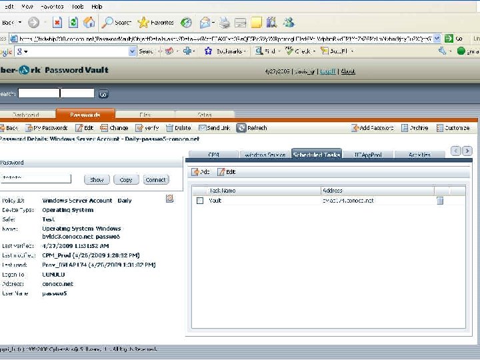The image size is (480, 360).
Task: Click the second Vault search field
Action: (x=77, y=93)
